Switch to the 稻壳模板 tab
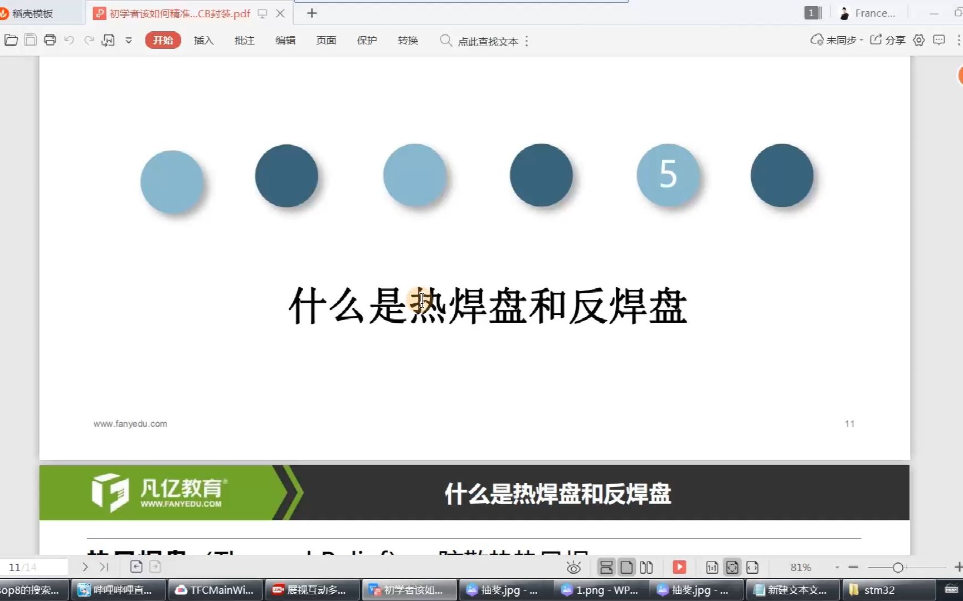 tap(32, 13)
